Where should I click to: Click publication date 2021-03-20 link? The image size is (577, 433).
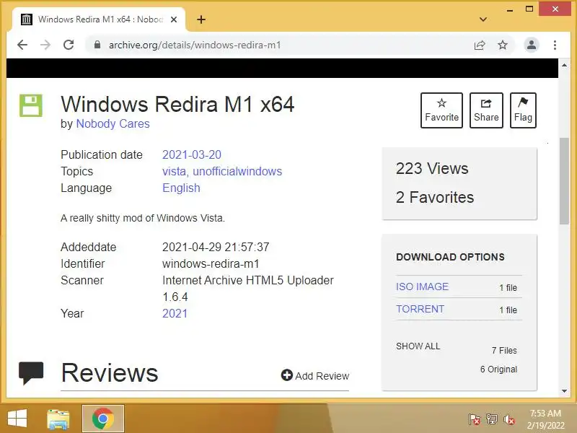(x=192, y=154)
